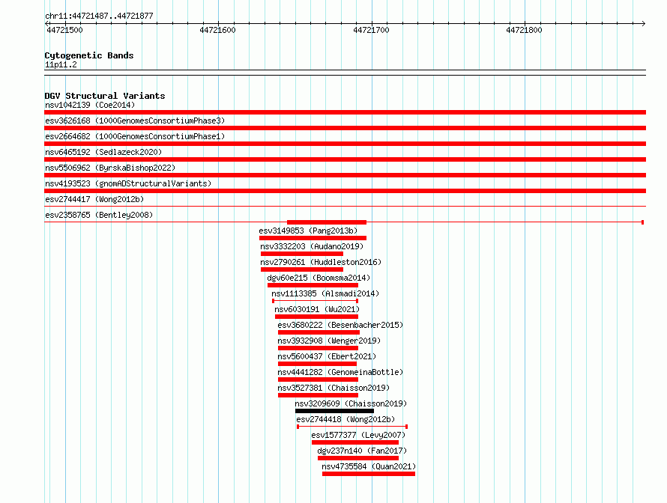Click the thin line under esv2744417
This screenshot has width=667, height=503.
pos(345,207)
